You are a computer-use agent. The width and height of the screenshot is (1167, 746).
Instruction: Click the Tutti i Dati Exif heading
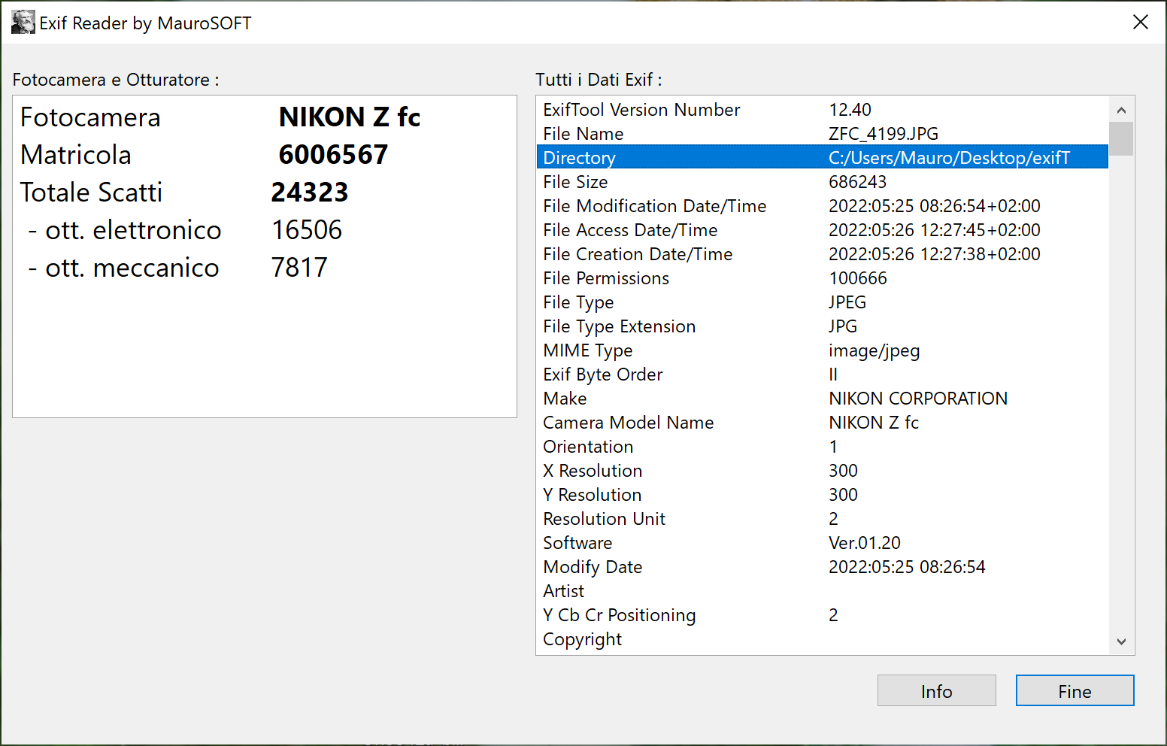(599, 80)
